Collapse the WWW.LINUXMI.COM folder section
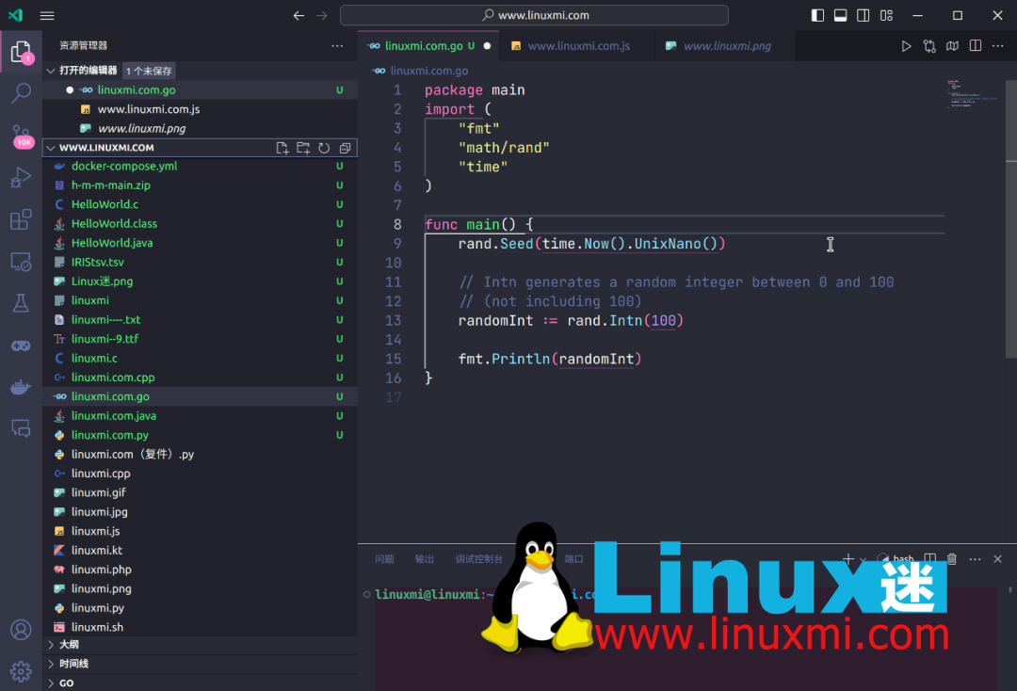Viewport: 1017px width, 691px height. 51,148
